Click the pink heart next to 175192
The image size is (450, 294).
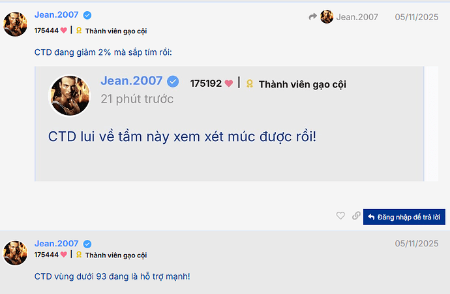coord(229,84)
